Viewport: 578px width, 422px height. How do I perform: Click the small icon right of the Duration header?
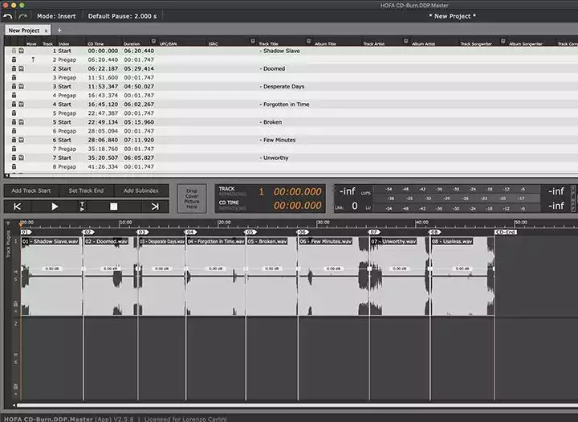coord(153,41)
